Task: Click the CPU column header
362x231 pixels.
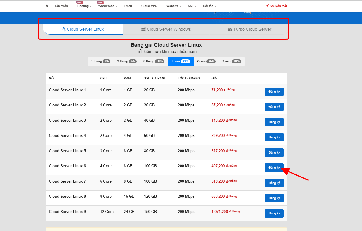Action: click(x=103, y=78)
